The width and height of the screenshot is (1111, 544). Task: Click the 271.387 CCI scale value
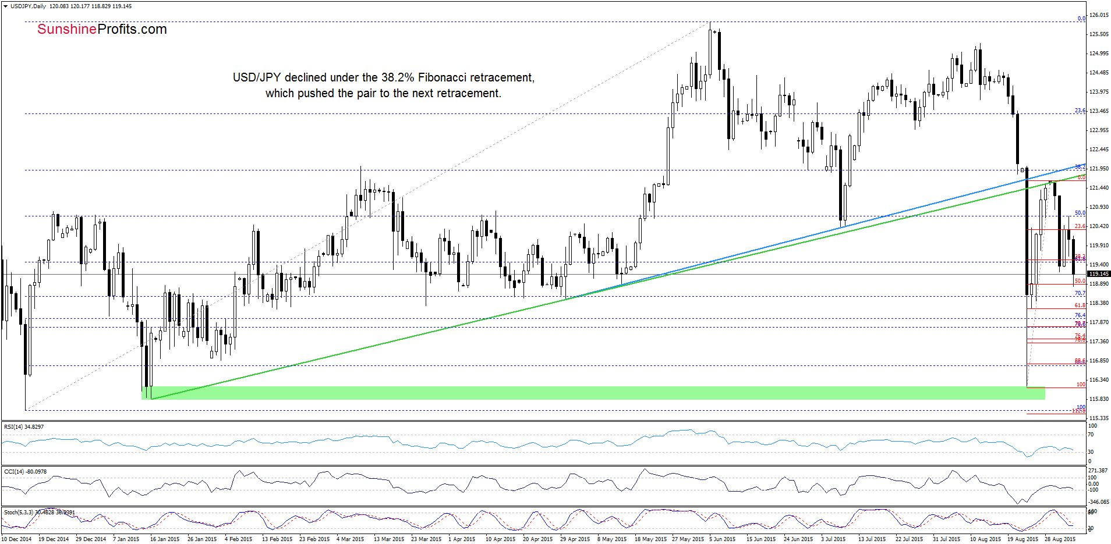pyautogui.click(x=1098, y=470)
